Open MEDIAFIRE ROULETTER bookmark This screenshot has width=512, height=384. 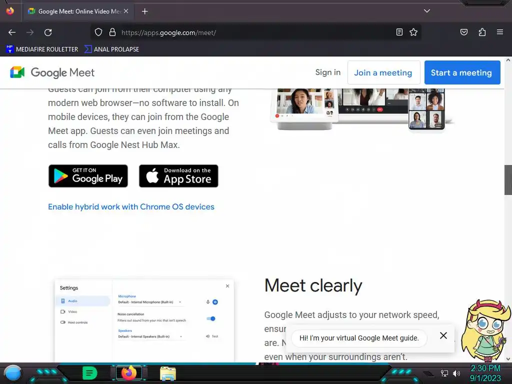pyautogui.click(x=42, y=49)
